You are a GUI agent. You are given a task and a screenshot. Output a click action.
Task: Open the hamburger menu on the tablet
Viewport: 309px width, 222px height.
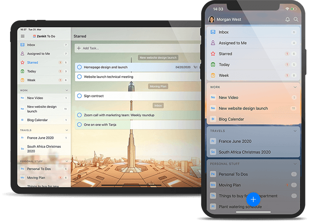point(23,36)
